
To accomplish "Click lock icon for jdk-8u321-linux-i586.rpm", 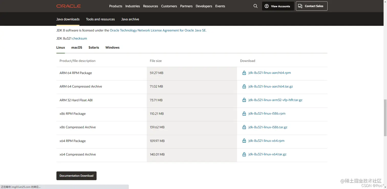I will click(244, 114).
